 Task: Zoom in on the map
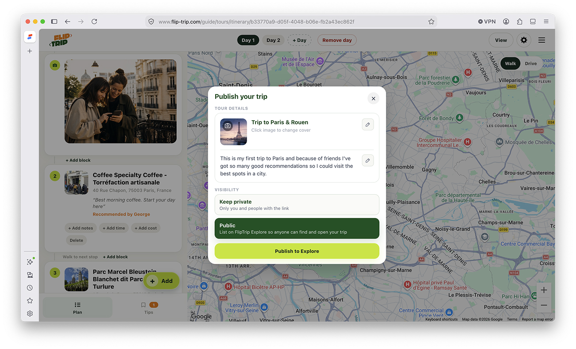point(544,290)
